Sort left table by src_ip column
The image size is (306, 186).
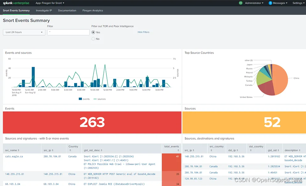coord(48,150)
